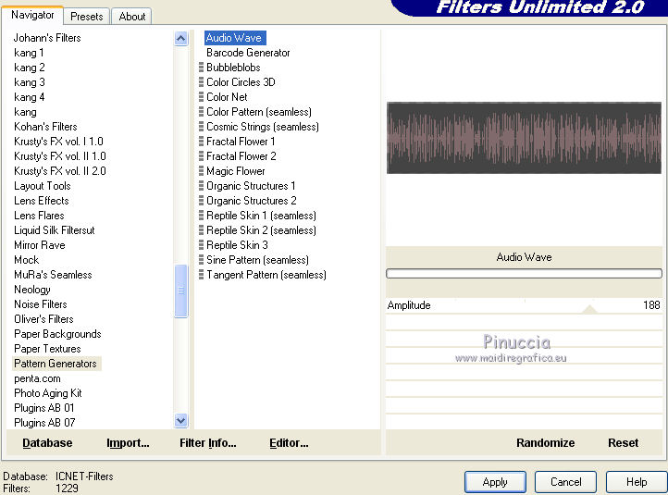
Task: Select Kohan's Filters category
Action: 45,127
